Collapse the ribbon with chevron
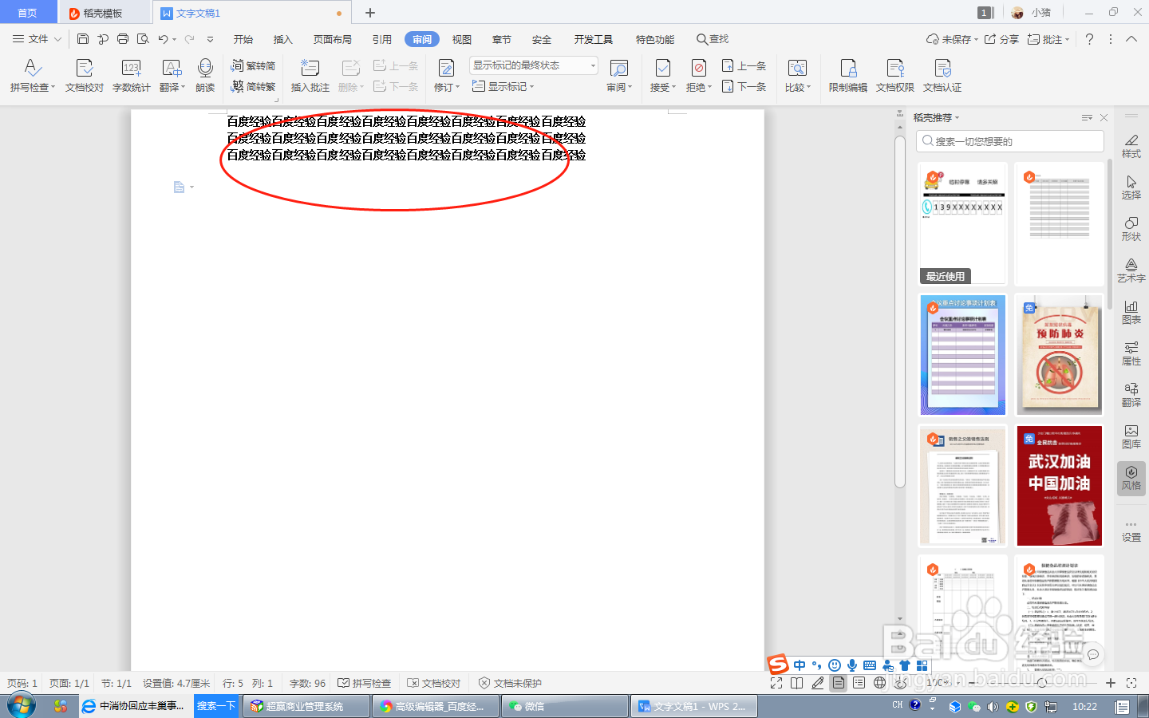Image resolution: width=1149 pixels, height=718 pixels. pos(1131,39)
